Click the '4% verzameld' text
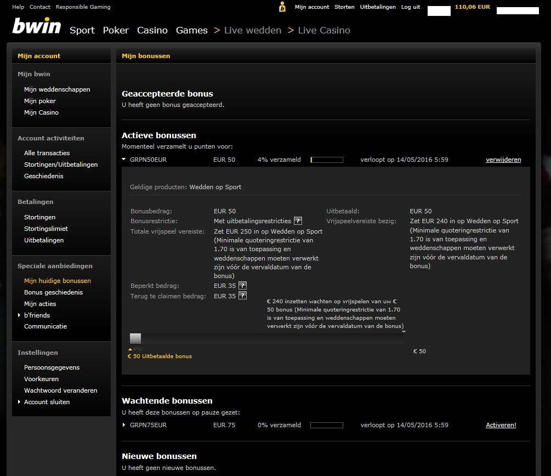The width and height of the screenshot is (551, 476). [279, 160]
